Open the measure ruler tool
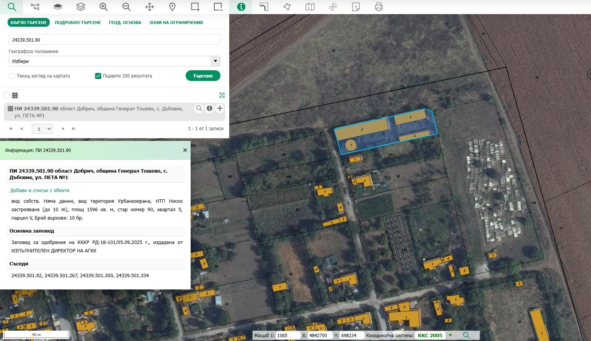This screenshot has width=591, height=341. pyautogui.click(x=264, y=7)
